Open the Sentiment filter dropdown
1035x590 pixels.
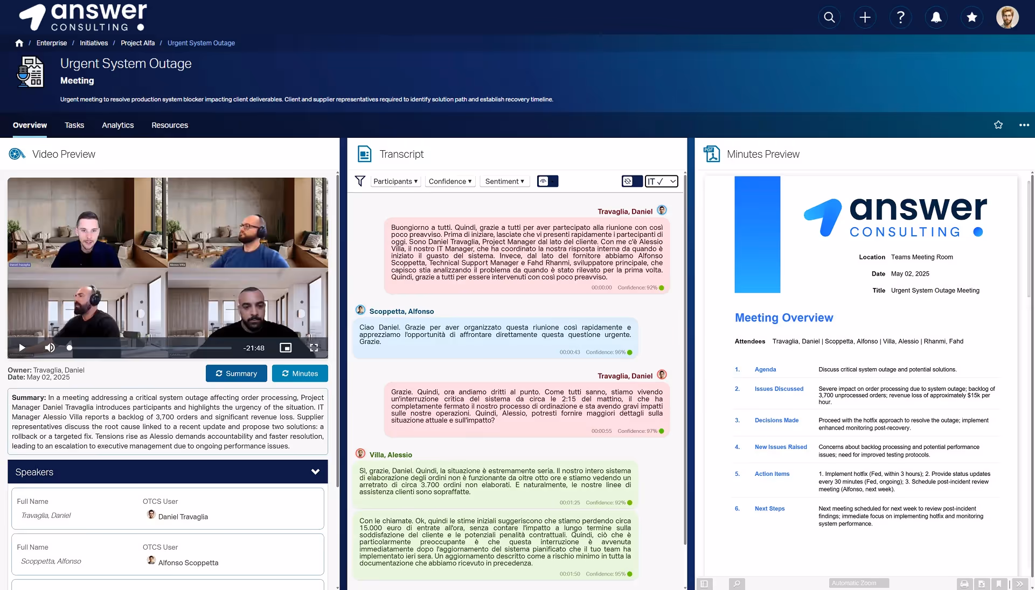coord(504,181)
